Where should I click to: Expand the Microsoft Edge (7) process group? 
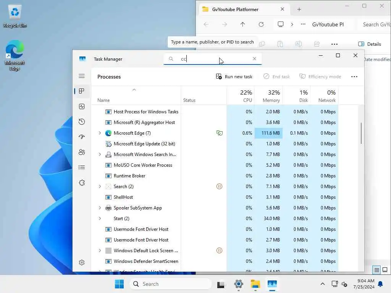click(100, 133)
